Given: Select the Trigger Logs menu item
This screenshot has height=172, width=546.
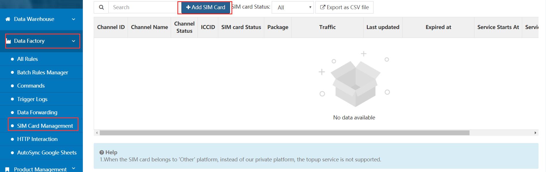Looking at the screenshot, I should tap(32, 99).
